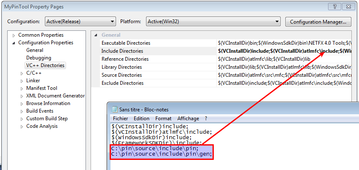Expand the C/C++ tree node
Viewport: 359px width, 170px height.
pos(22,73)
